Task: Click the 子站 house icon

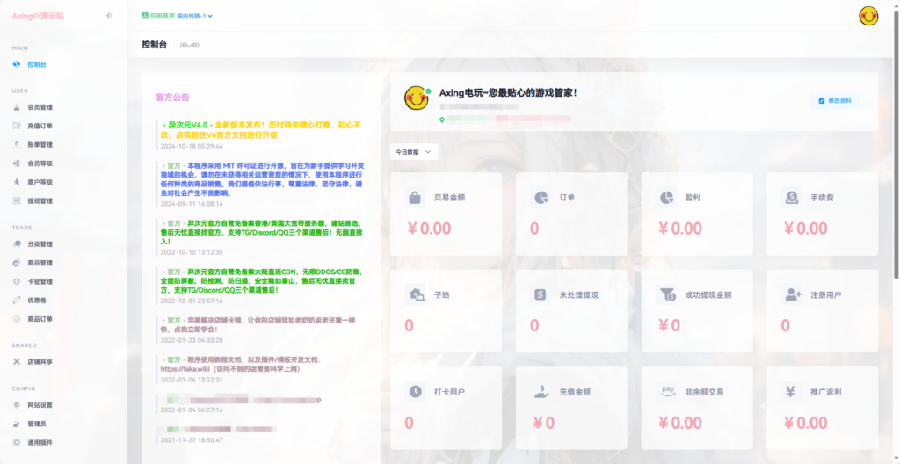Action: pos(415,294)
